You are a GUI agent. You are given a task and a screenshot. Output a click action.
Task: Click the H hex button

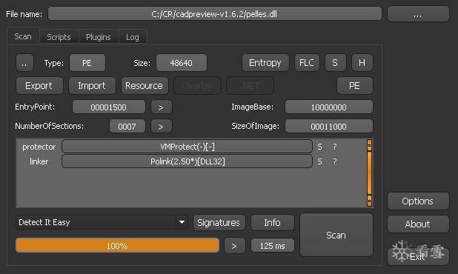[x=362, y=63]
